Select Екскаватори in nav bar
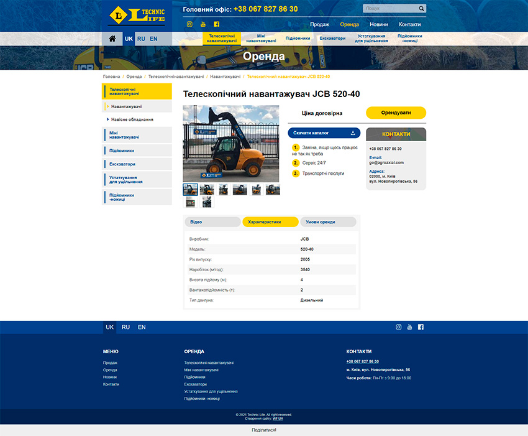This screenshot has height=436, width=528. (332, 39)
